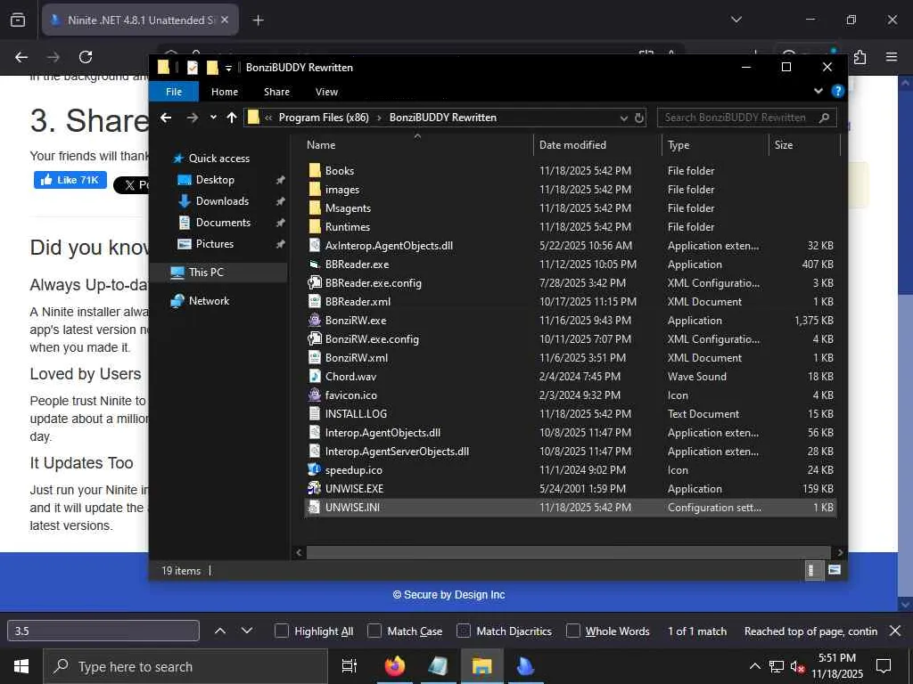Click the taskbar search box
Viewport: 913px width, 684px height.
(x=185, y=666)
